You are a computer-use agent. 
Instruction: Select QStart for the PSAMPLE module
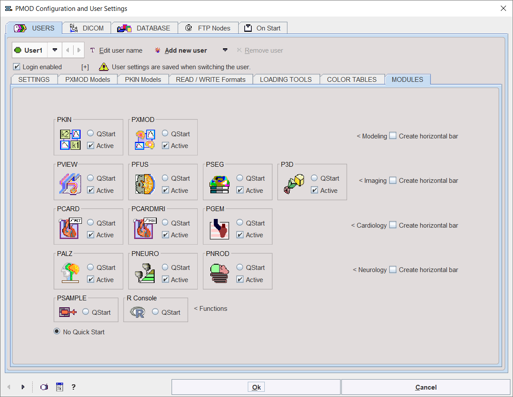(x=86, y=312)
